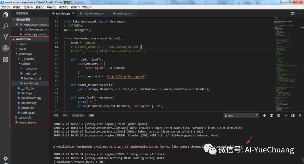Open the Debug view in activity bar
The image size is (304, 164).
click(x=6, y=48)
